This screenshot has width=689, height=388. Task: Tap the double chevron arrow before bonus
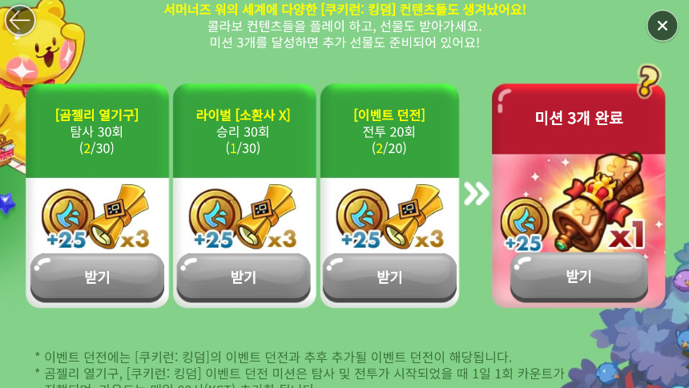tap(476, 193)
